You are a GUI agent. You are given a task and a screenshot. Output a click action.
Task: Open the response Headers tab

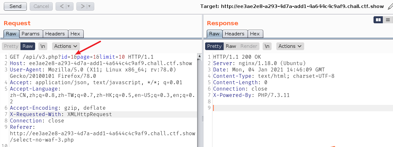(x=235, y=34)
